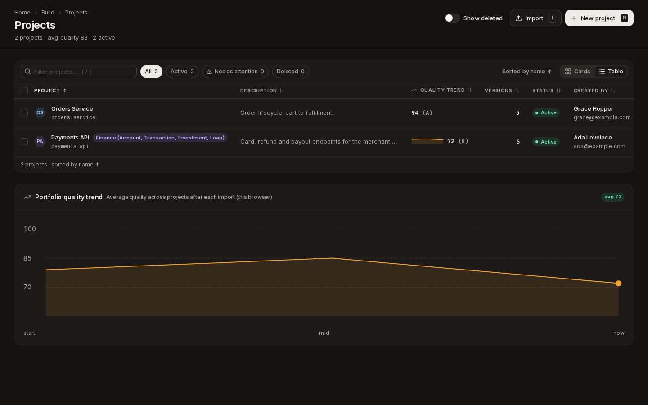Click the ascending arrow beside Project header
This screenshot has height=405, width=648.
pos(65,90)
